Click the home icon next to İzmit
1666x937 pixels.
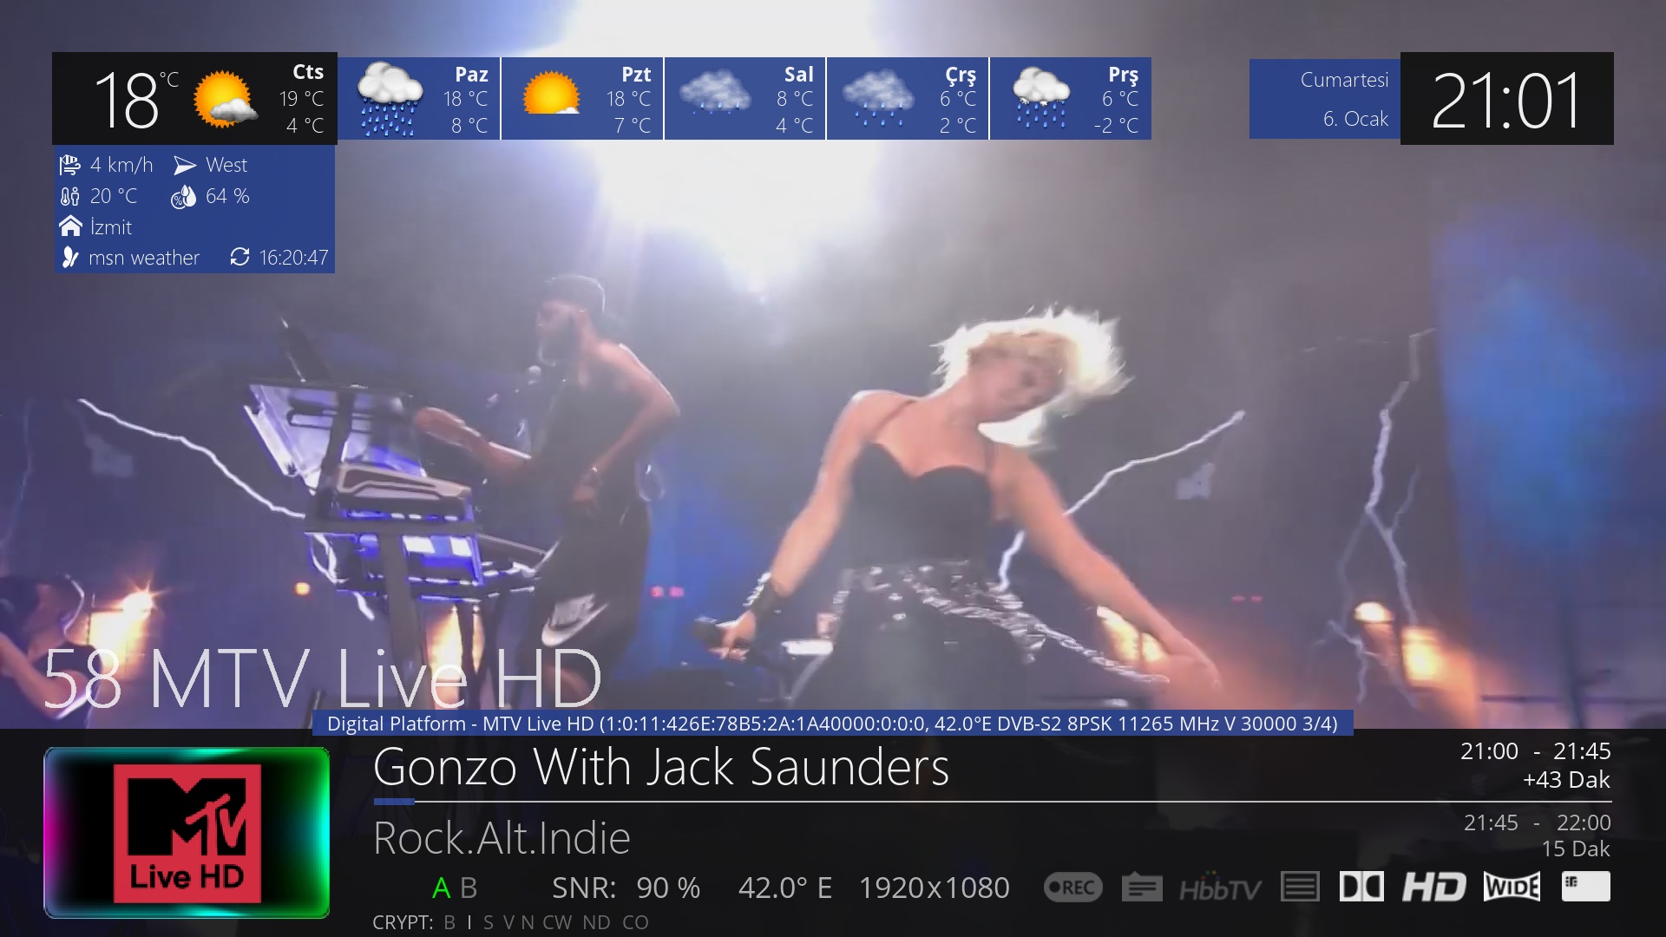coord(70,226)
